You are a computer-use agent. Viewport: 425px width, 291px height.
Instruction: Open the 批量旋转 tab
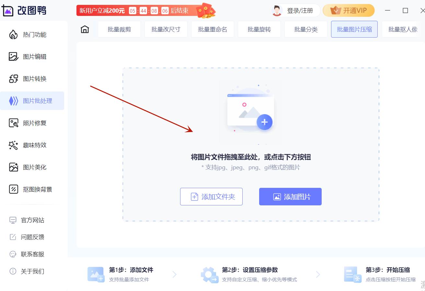tap(259, 29)
